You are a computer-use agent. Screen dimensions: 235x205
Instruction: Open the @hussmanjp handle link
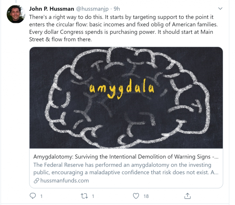pyautogui.click(x=92, y=9)
